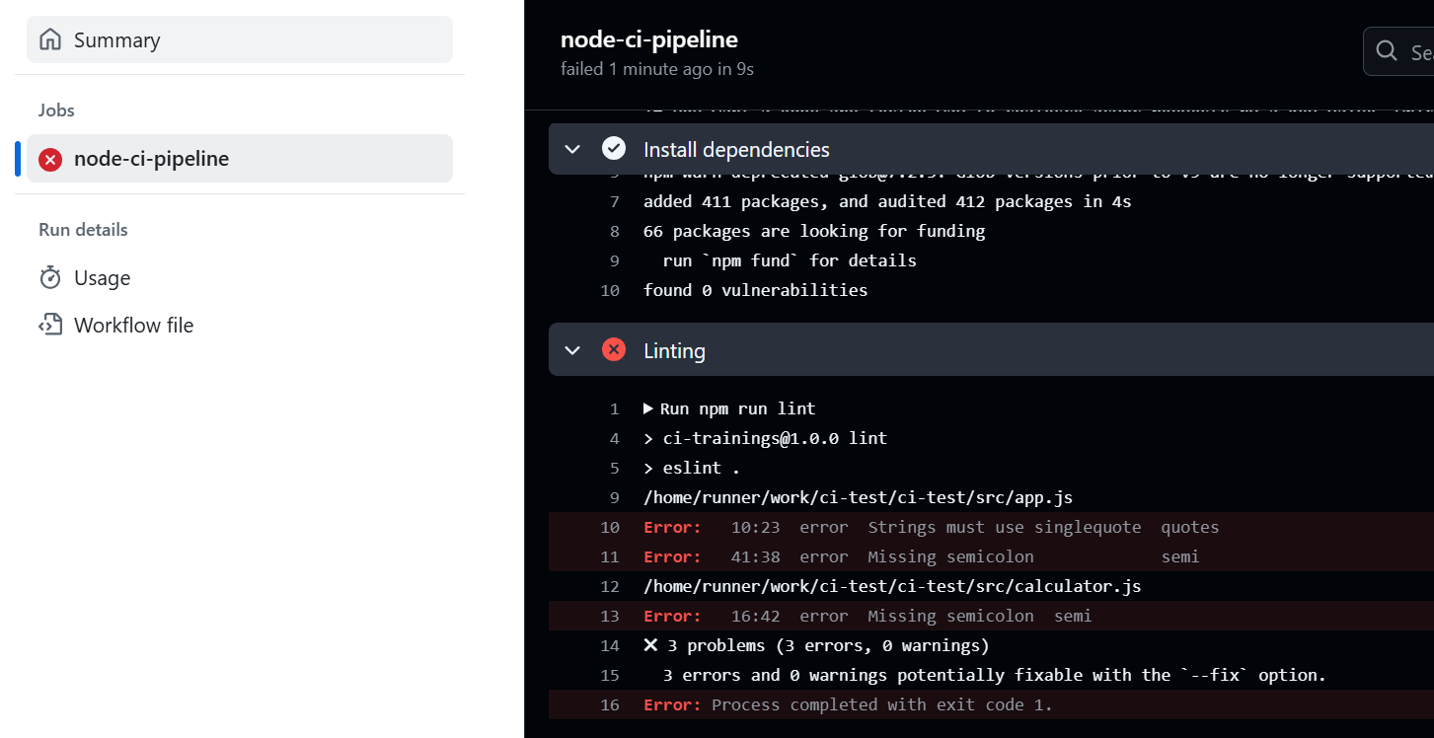This screenshot has height=738, width=1434.
Task: Click the Linting step title text
Action: coord(674,350)
